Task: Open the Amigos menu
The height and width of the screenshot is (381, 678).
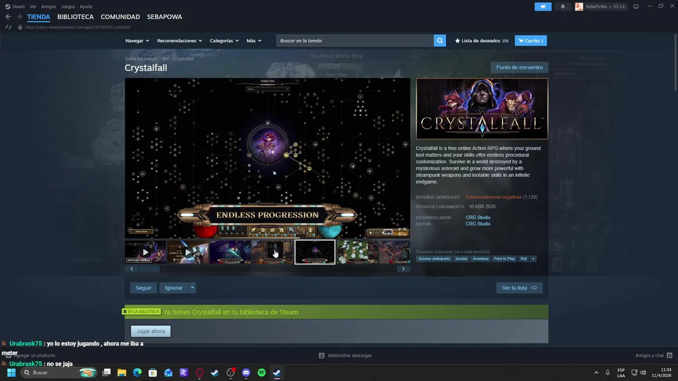Action: point(49,6)
